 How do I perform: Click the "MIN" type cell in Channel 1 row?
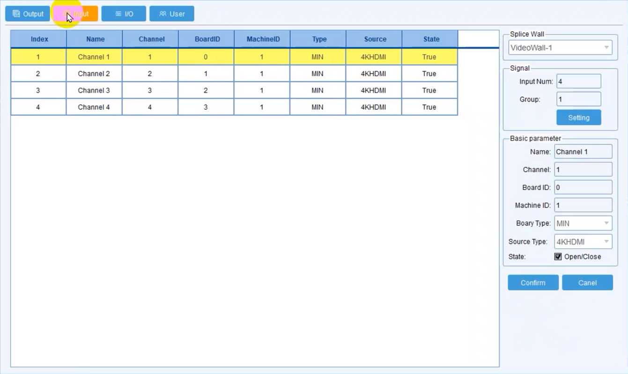(318, 57)
